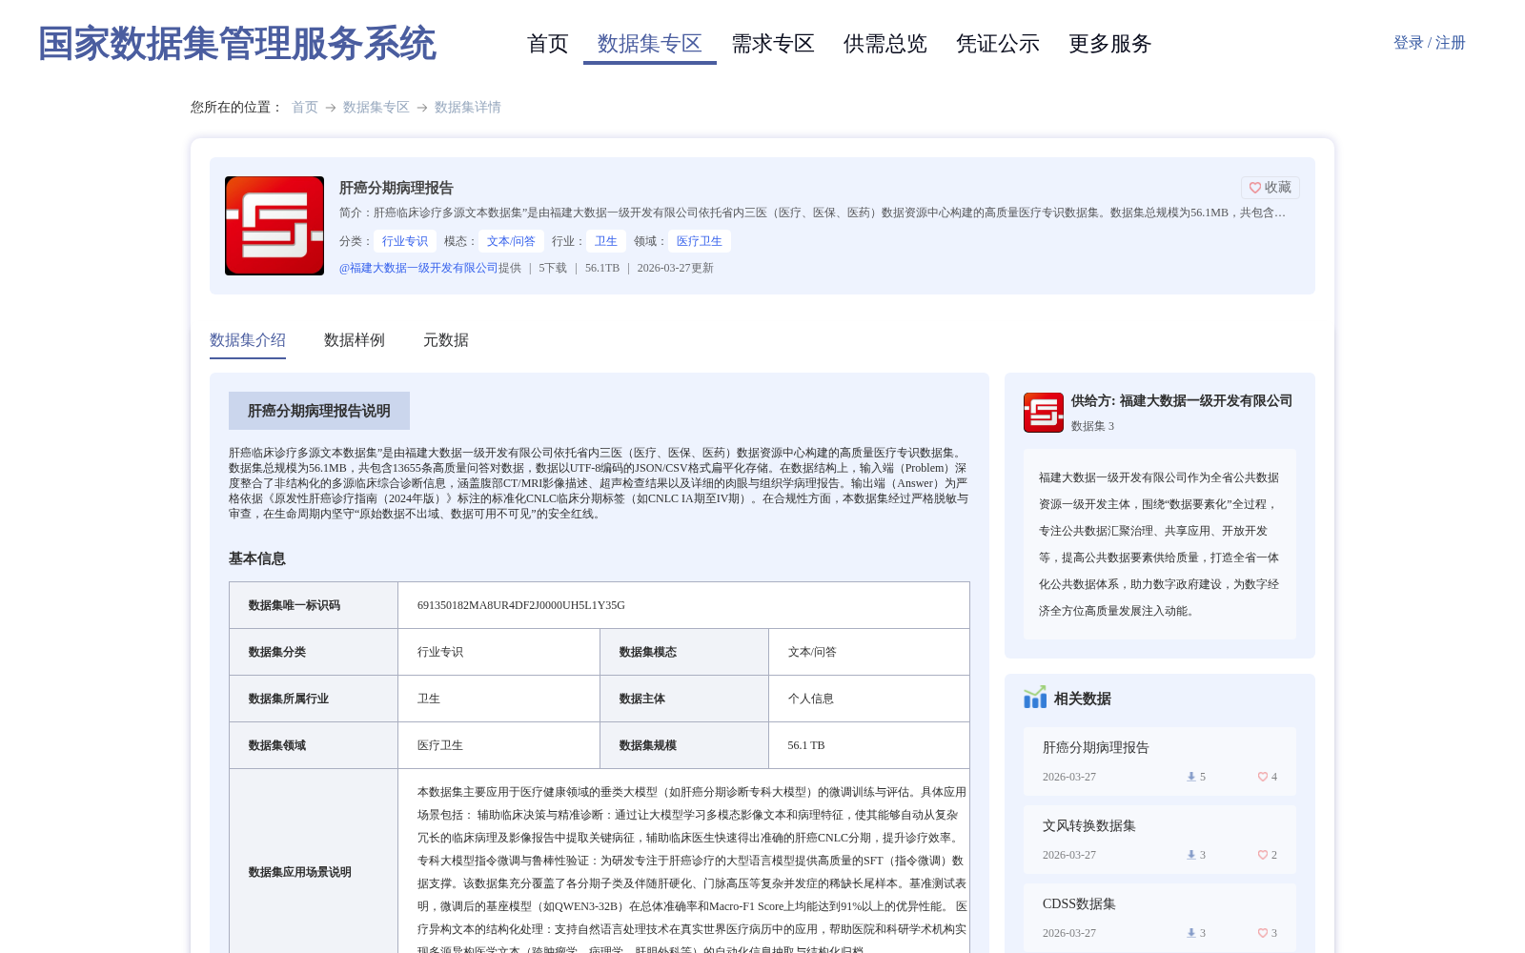Open 肝癌分期病理报告 related dataset card
The image size is (1525, 953).
[1160, 761]
